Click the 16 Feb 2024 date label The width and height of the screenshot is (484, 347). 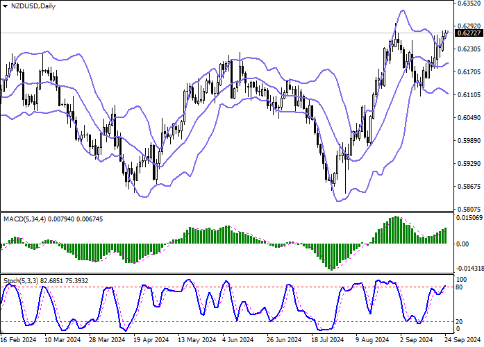[x=18, y=340]
